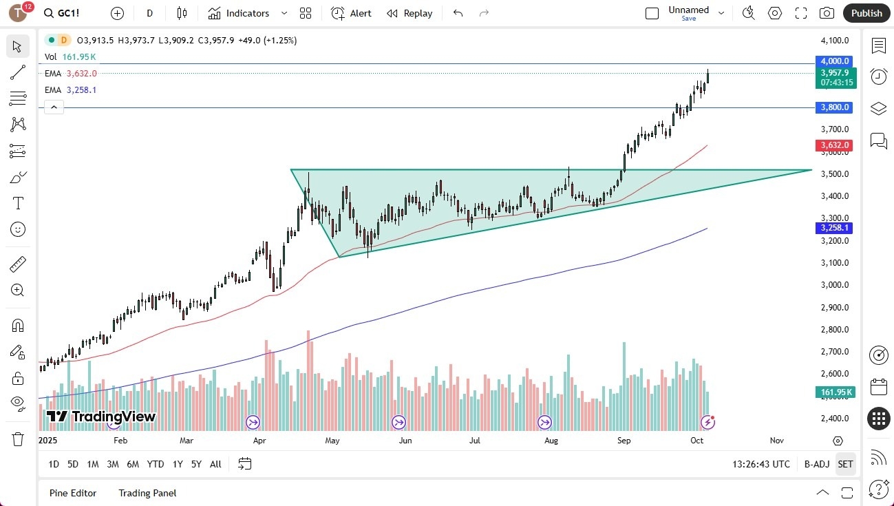The height and width of the screenshot is (506, 894).
Task: Open the Unnamed layout dropdown
Action: [721, 13]
